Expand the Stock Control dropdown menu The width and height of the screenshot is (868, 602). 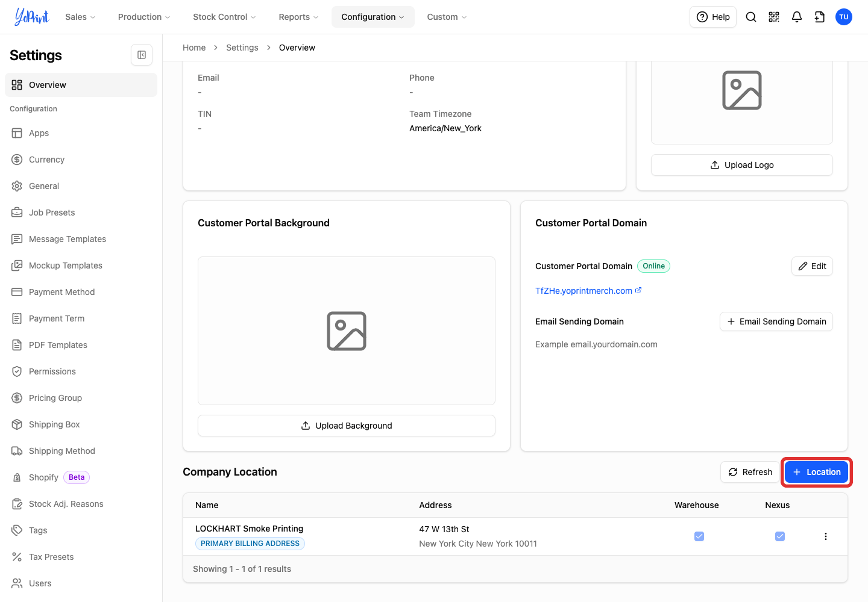coord(224,17)
